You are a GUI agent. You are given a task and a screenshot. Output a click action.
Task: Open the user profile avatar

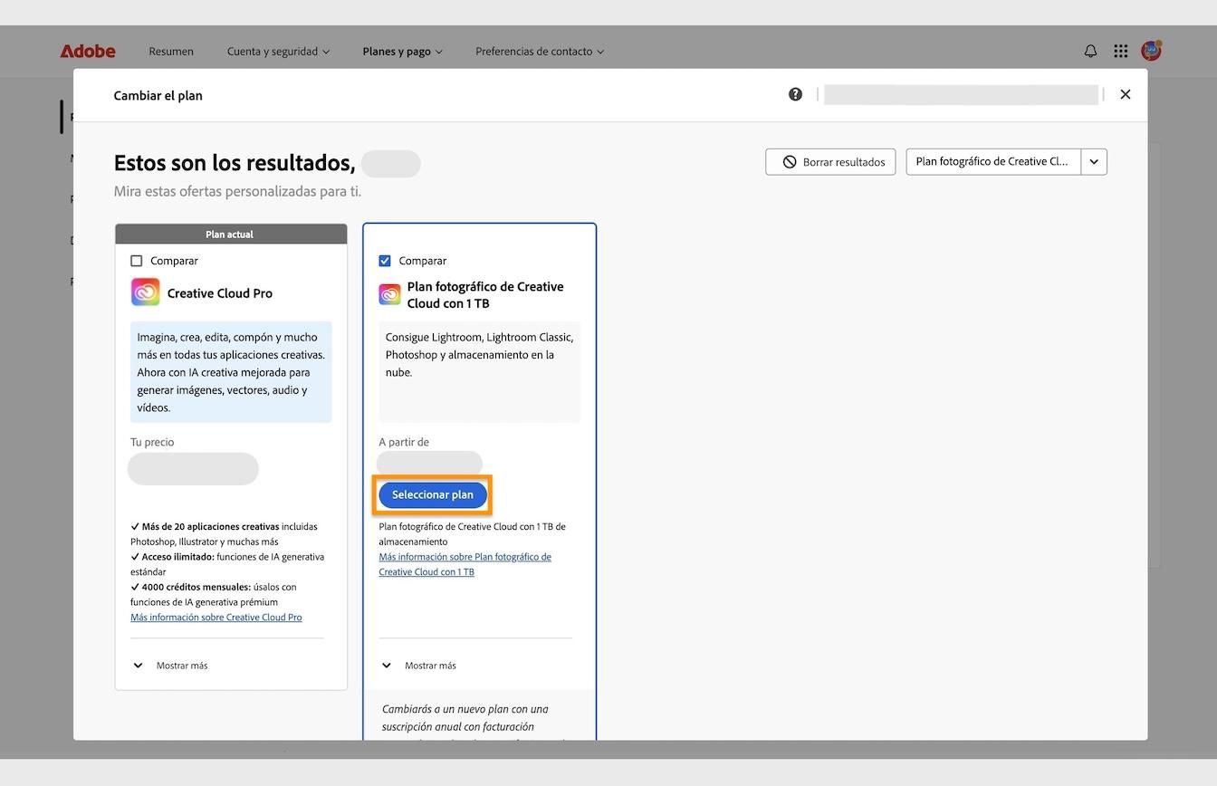tap(1151, 51)
